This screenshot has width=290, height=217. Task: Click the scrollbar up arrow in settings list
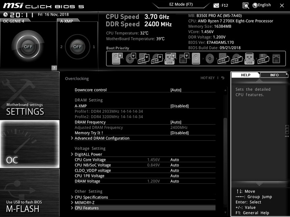point(225,90)
